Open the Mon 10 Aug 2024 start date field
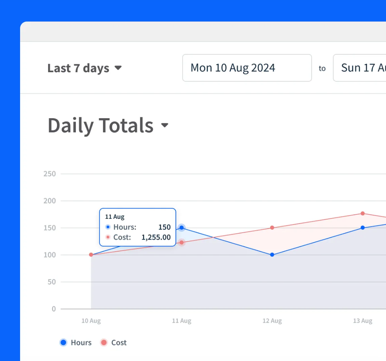The image size is (386, 361). point(247,68)
